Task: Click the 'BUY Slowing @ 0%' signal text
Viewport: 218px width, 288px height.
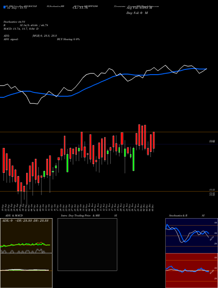Action: (68, 39)
